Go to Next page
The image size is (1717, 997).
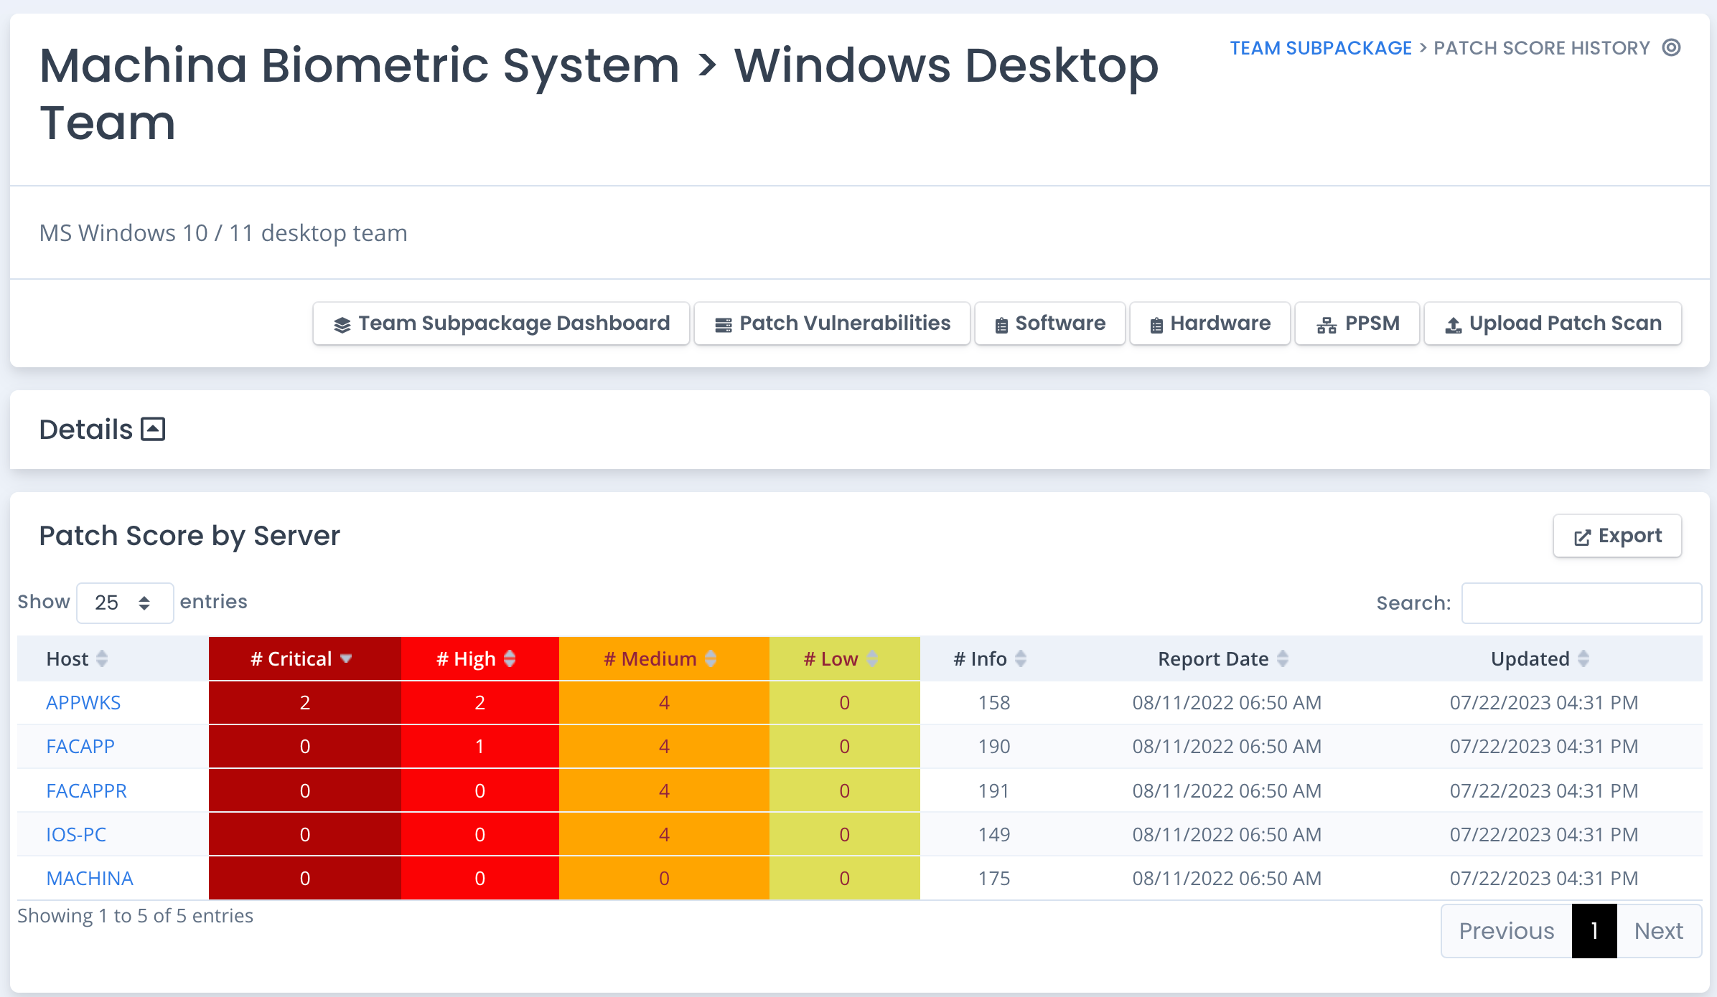pos(1659,931)
